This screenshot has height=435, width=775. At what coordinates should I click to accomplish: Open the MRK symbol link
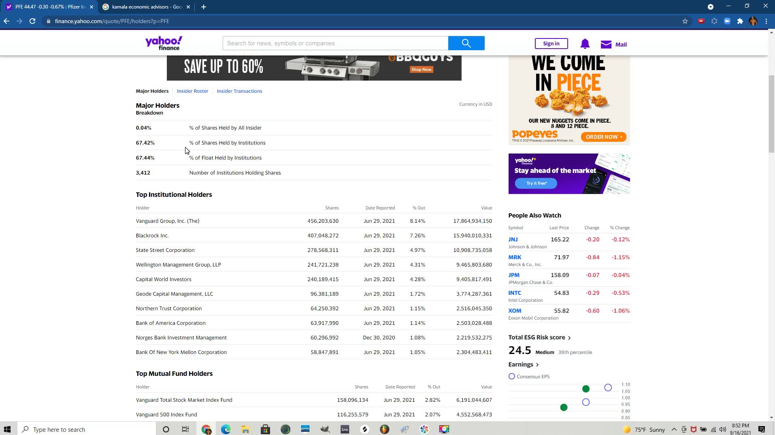pyautogui.click(x=515, y=257)
